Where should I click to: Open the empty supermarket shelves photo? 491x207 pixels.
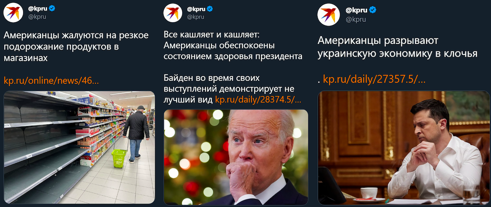tap(79, 147)
